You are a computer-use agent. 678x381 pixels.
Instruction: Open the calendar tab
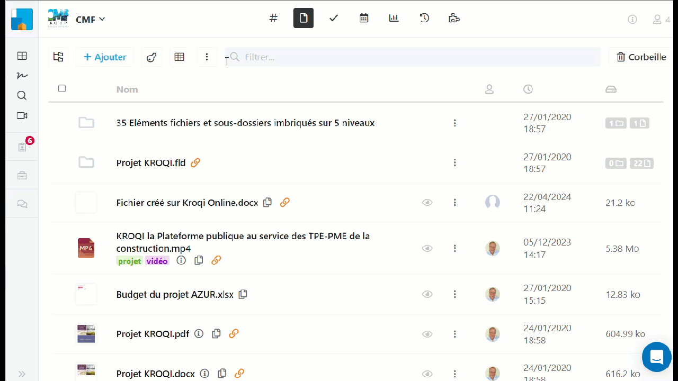[x=364, y=18]
